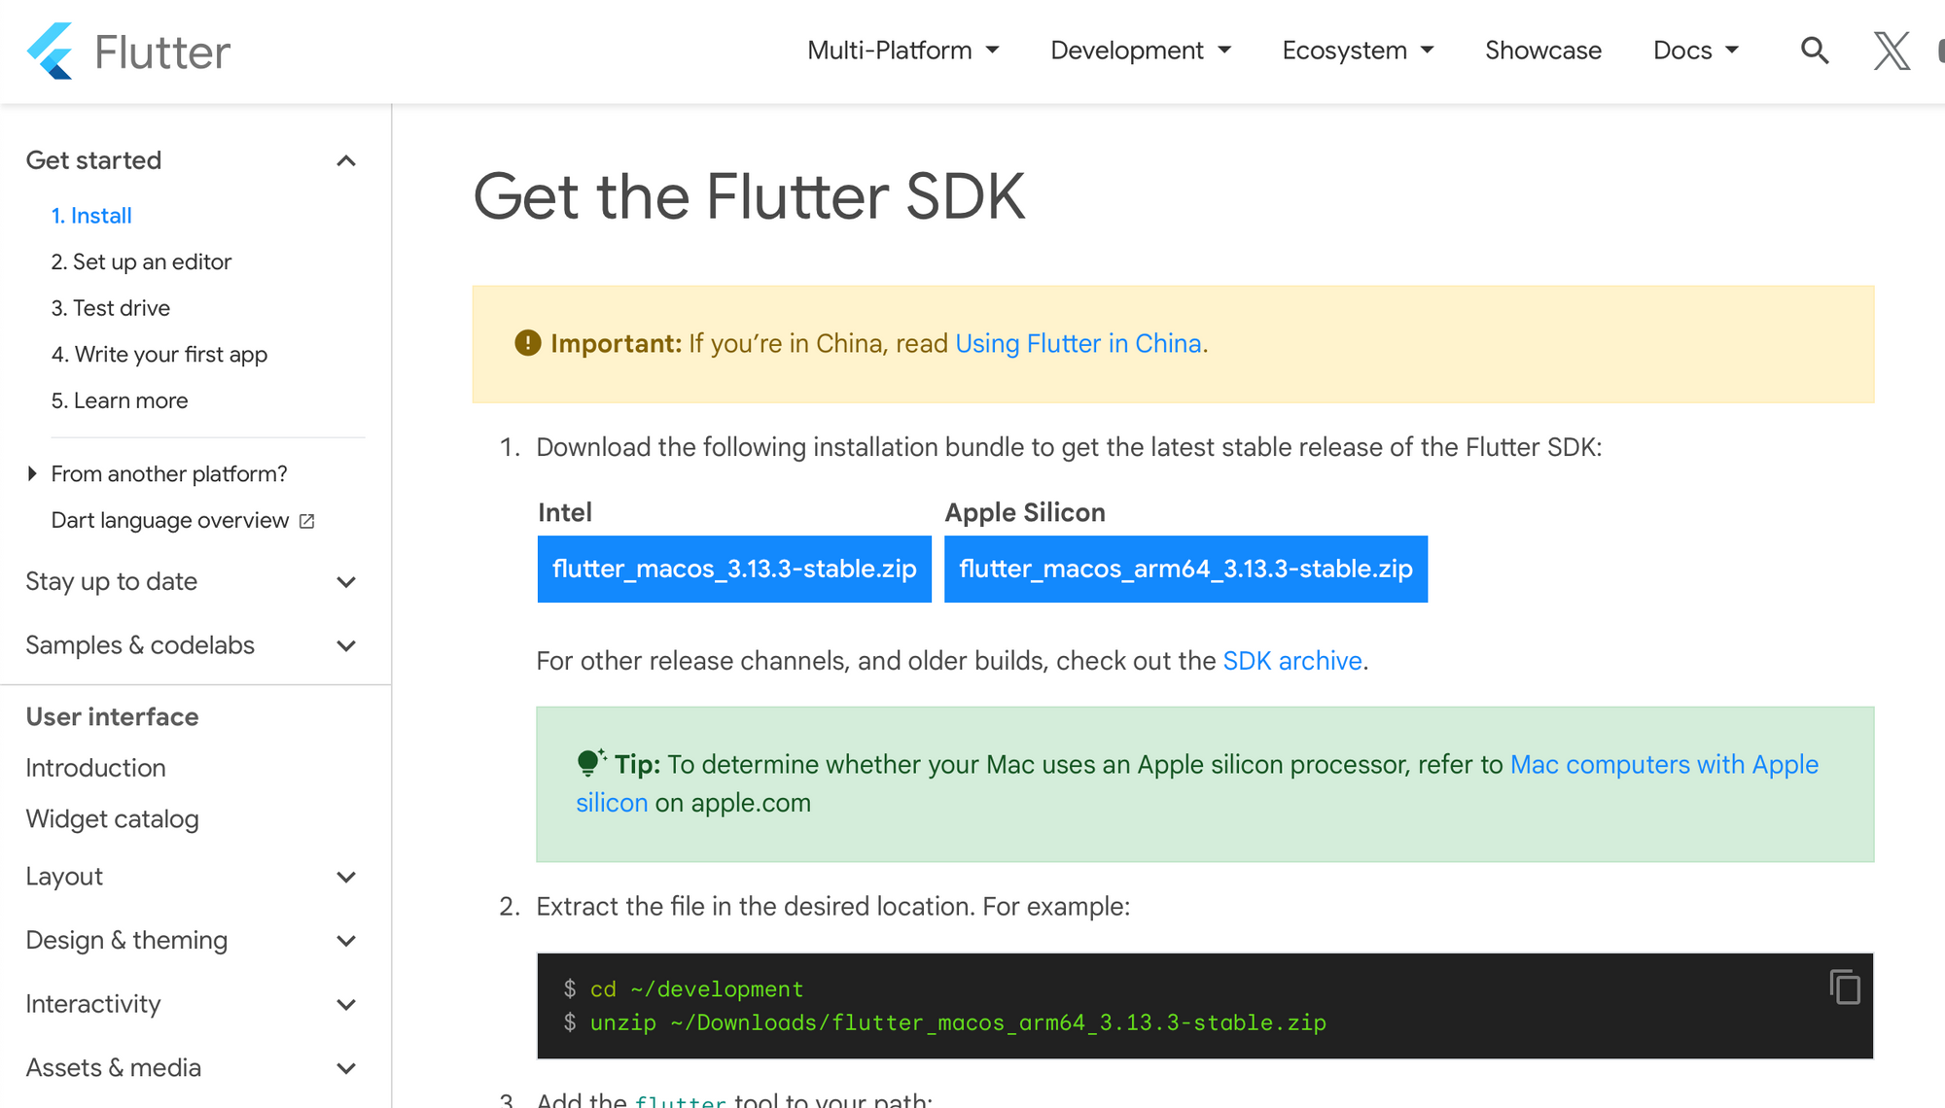
Task: Expand the Stay up to date section
Action: [346, 582]
